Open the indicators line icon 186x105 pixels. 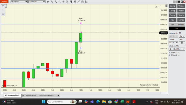[x=79, y=2]
